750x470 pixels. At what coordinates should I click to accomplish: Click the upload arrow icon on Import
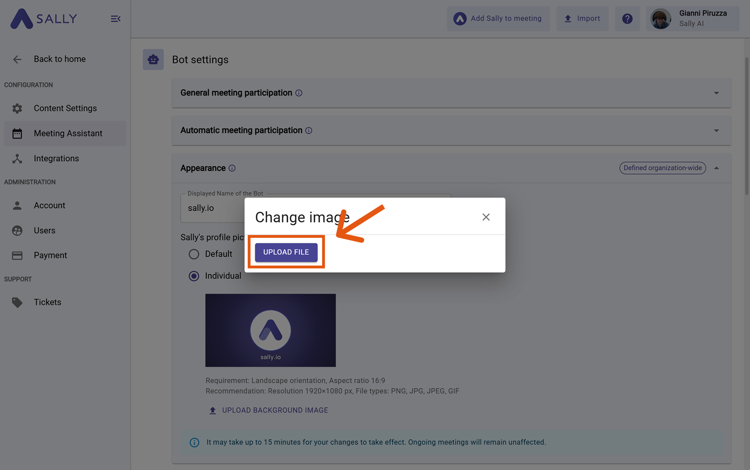tap(568, 19)
